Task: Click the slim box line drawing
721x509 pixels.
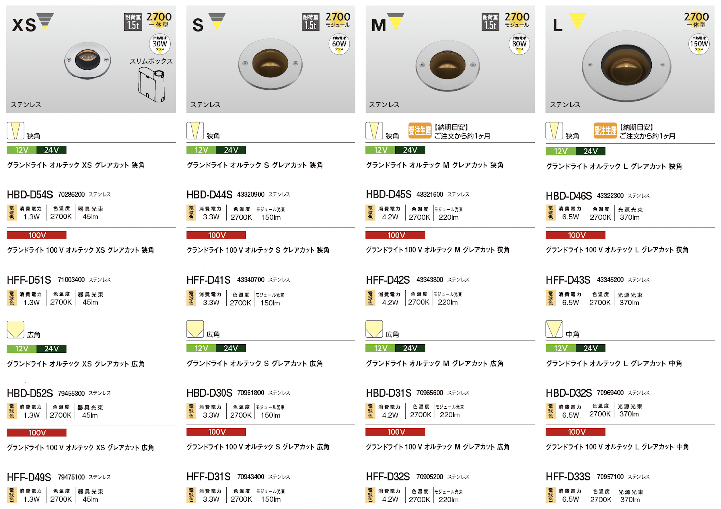Action: (x=151, y=84)
